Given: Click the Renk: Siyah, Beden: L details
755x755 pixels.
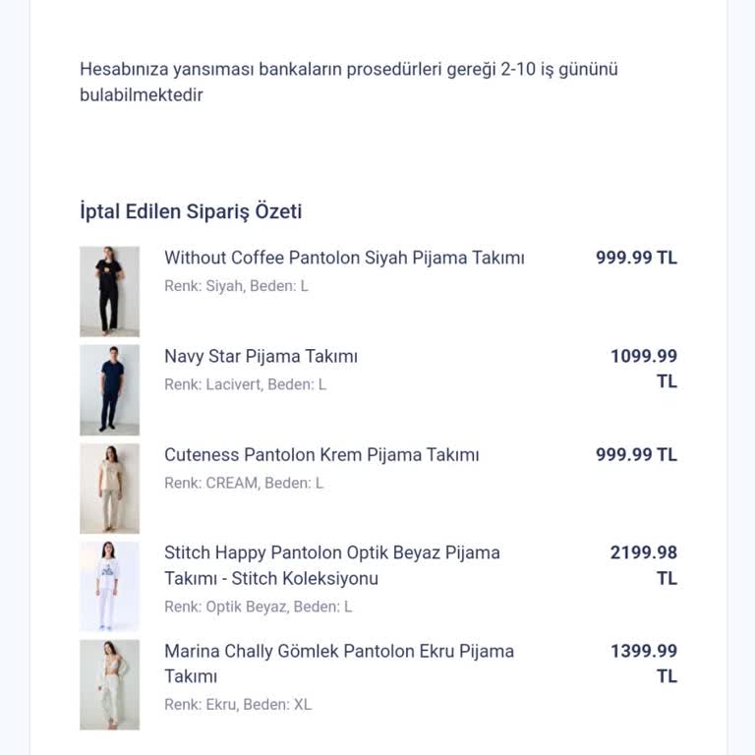Looking at the screenshot, I should (x=236, y=286).
